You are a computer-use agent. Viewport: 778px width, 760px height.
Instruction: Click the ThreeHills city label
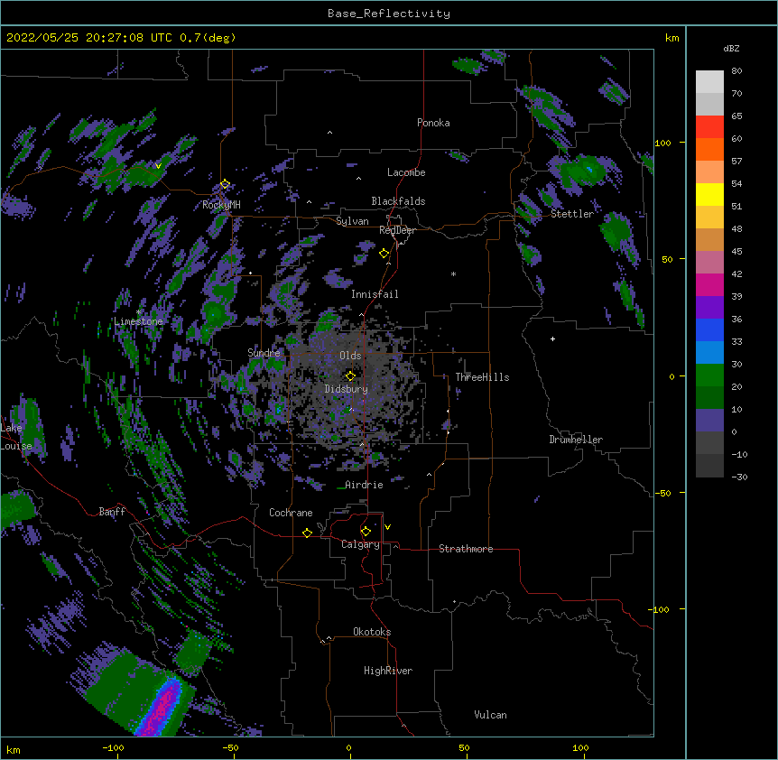482,377
